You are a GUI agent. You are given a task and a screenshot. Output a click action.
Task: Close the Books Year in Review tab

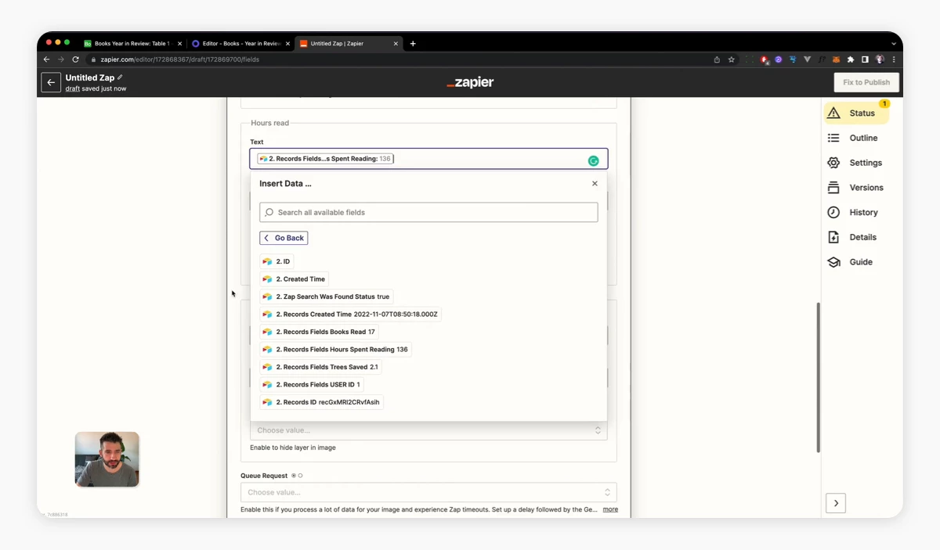pos(179,44)
